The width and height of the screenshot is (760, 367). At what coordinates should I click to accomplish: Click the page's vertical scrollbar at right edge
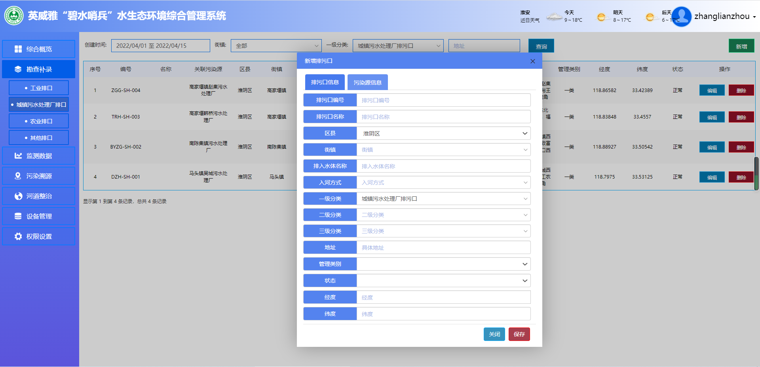[x=756, y=174]
